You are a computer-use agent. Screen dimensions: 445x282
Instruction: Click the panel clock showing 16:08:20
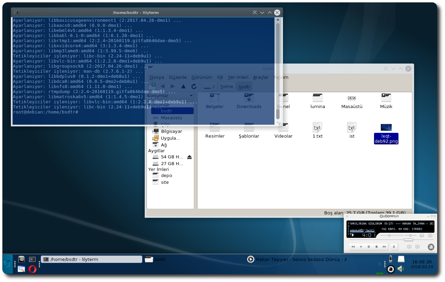422,264
